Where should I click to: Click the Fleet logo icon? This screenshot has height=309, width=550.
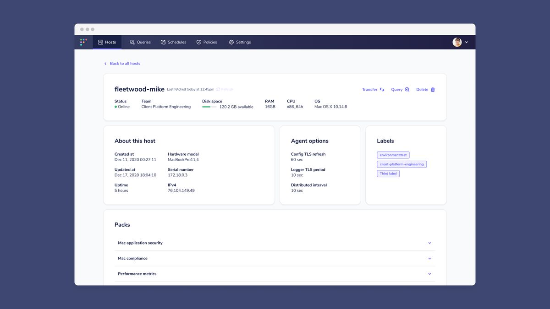[x=83, y=42]
